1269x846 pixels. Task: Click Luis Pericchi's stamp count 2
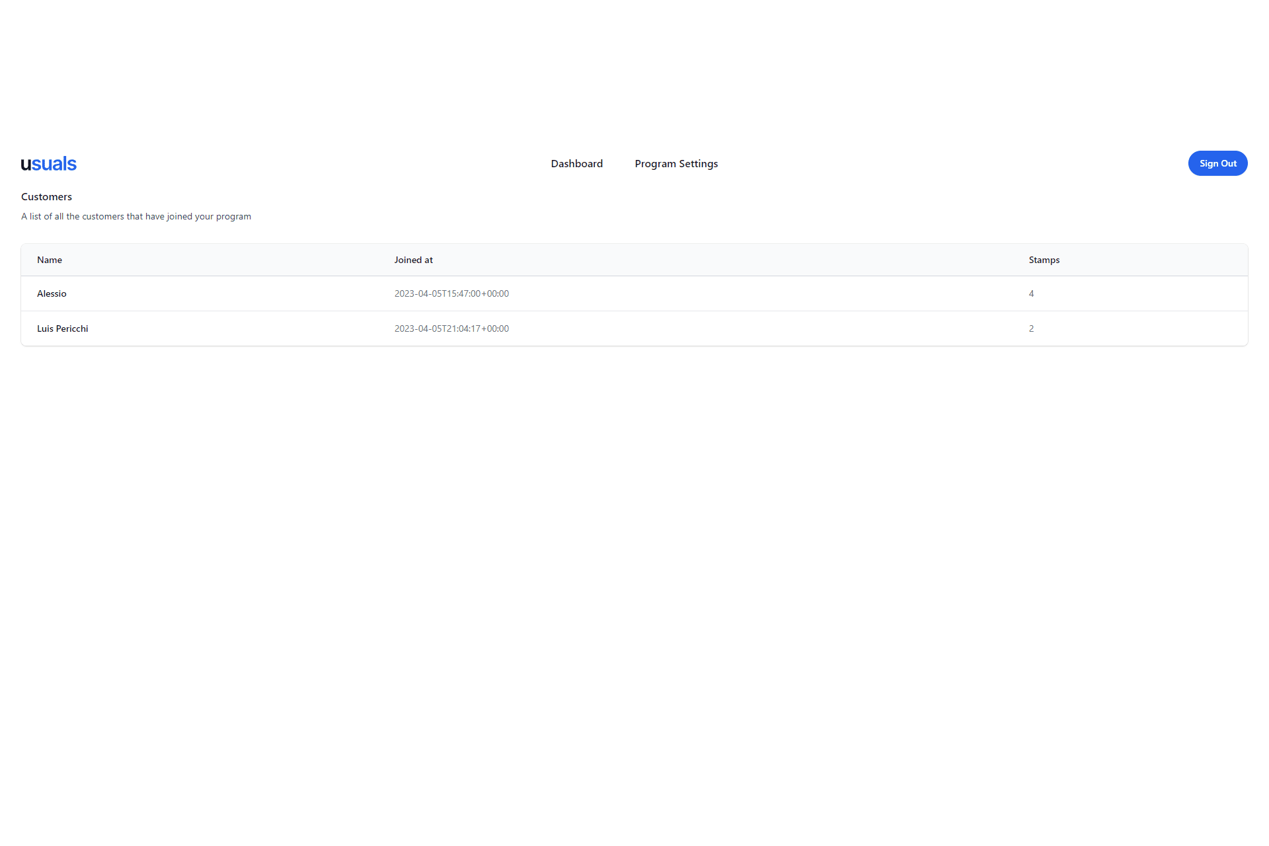tap(1031, 329)
